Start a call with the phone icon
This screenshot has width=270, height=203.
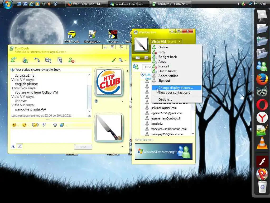click(x=36, y=60)
